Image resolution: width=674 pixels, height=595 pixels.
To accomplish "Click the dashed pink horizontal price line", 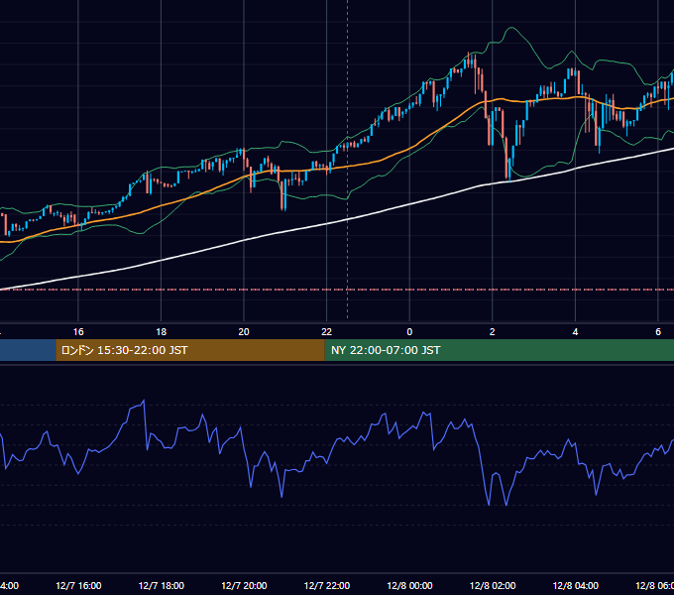I will click(x=337, y=290).
